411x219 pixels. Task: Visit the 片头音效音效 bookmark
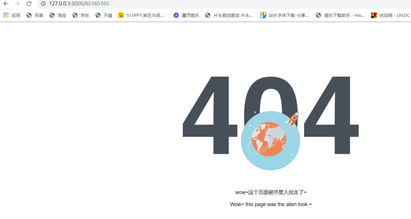[x=229, y=15]
